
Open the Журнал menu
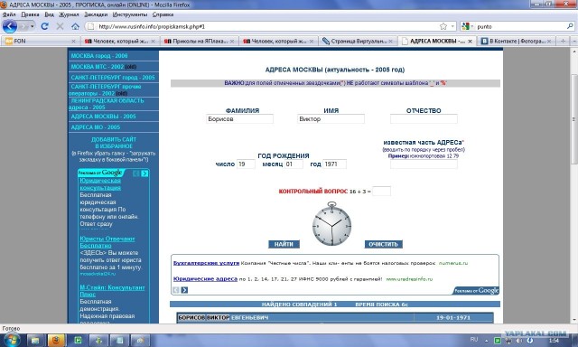69,14
